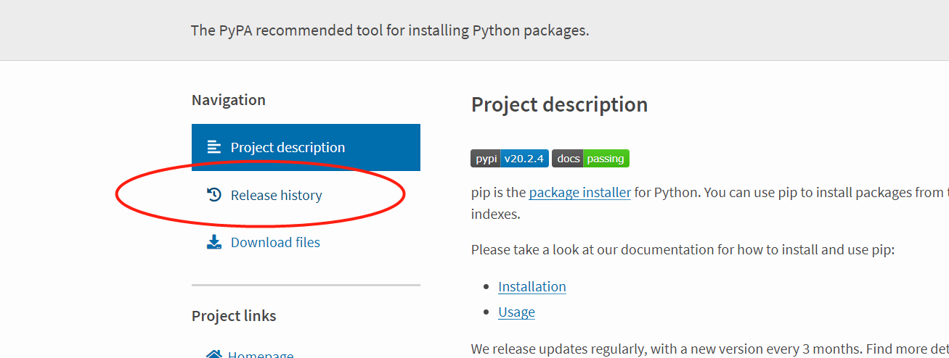Viewport: 949px width, 358px height.
Task: Click the 'Navigation' sidebar heading
Action: click(228, 100)
